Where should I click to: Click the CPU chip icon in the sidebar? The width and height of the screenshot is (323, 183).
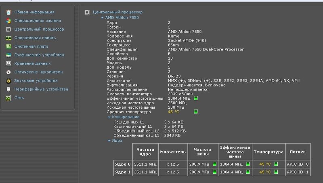(x=8, y=29)
